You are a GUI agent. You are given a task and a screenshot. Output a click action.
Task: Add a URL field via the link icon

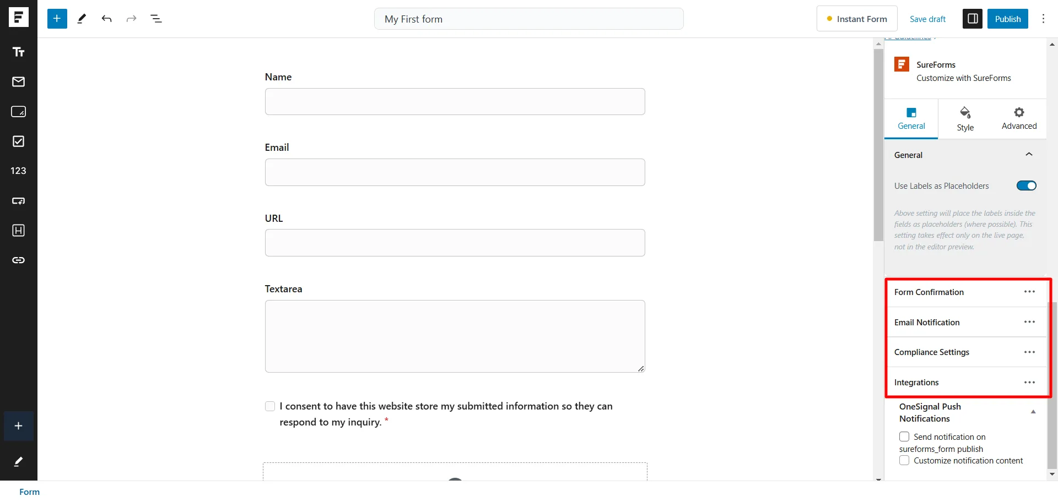tap(18, 260)
